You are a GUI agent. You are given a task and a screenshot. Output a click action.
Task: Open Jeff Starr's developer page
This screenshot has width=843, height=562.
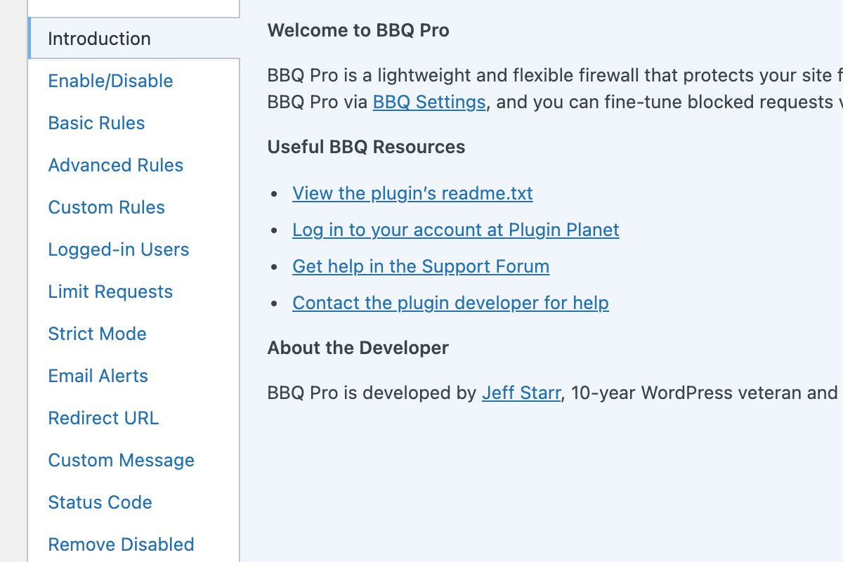point(521,393)
